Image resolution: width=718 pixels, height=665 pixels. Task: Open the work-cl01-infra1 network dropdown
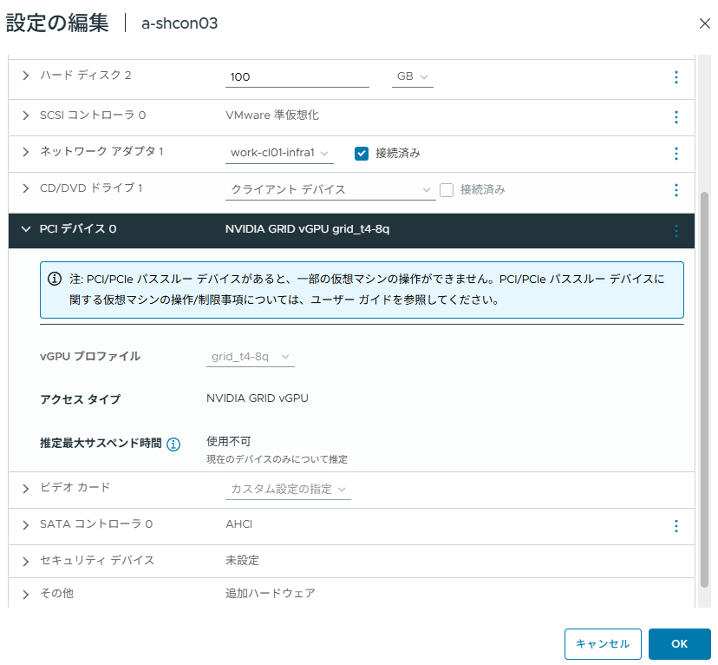tap(279, 153)
